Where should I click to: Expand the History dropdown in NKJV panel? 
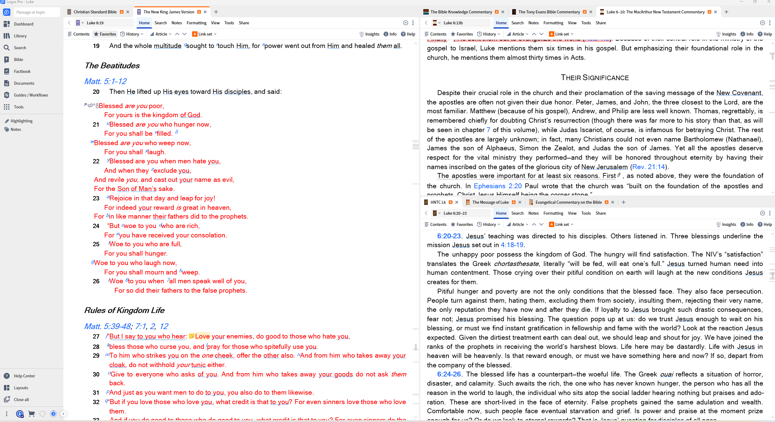pyautogui.click(x=132, y=34)
